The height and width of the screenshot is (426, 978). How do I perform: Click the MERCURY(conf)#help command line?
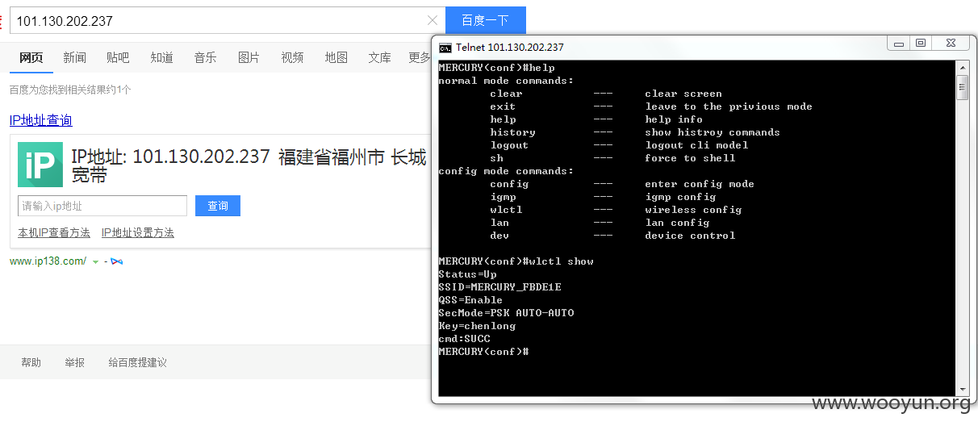pyautogui.click(x=497, y=68)
